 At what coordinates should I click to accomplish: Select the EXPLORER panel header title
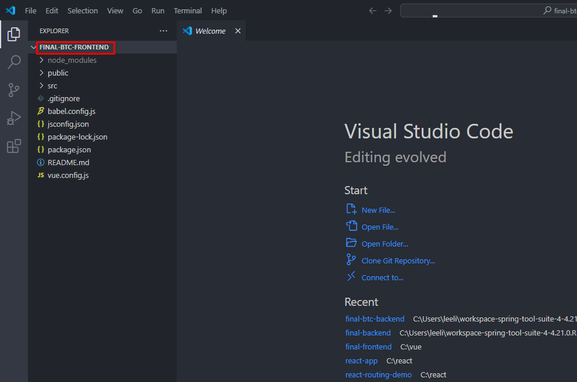54,31
